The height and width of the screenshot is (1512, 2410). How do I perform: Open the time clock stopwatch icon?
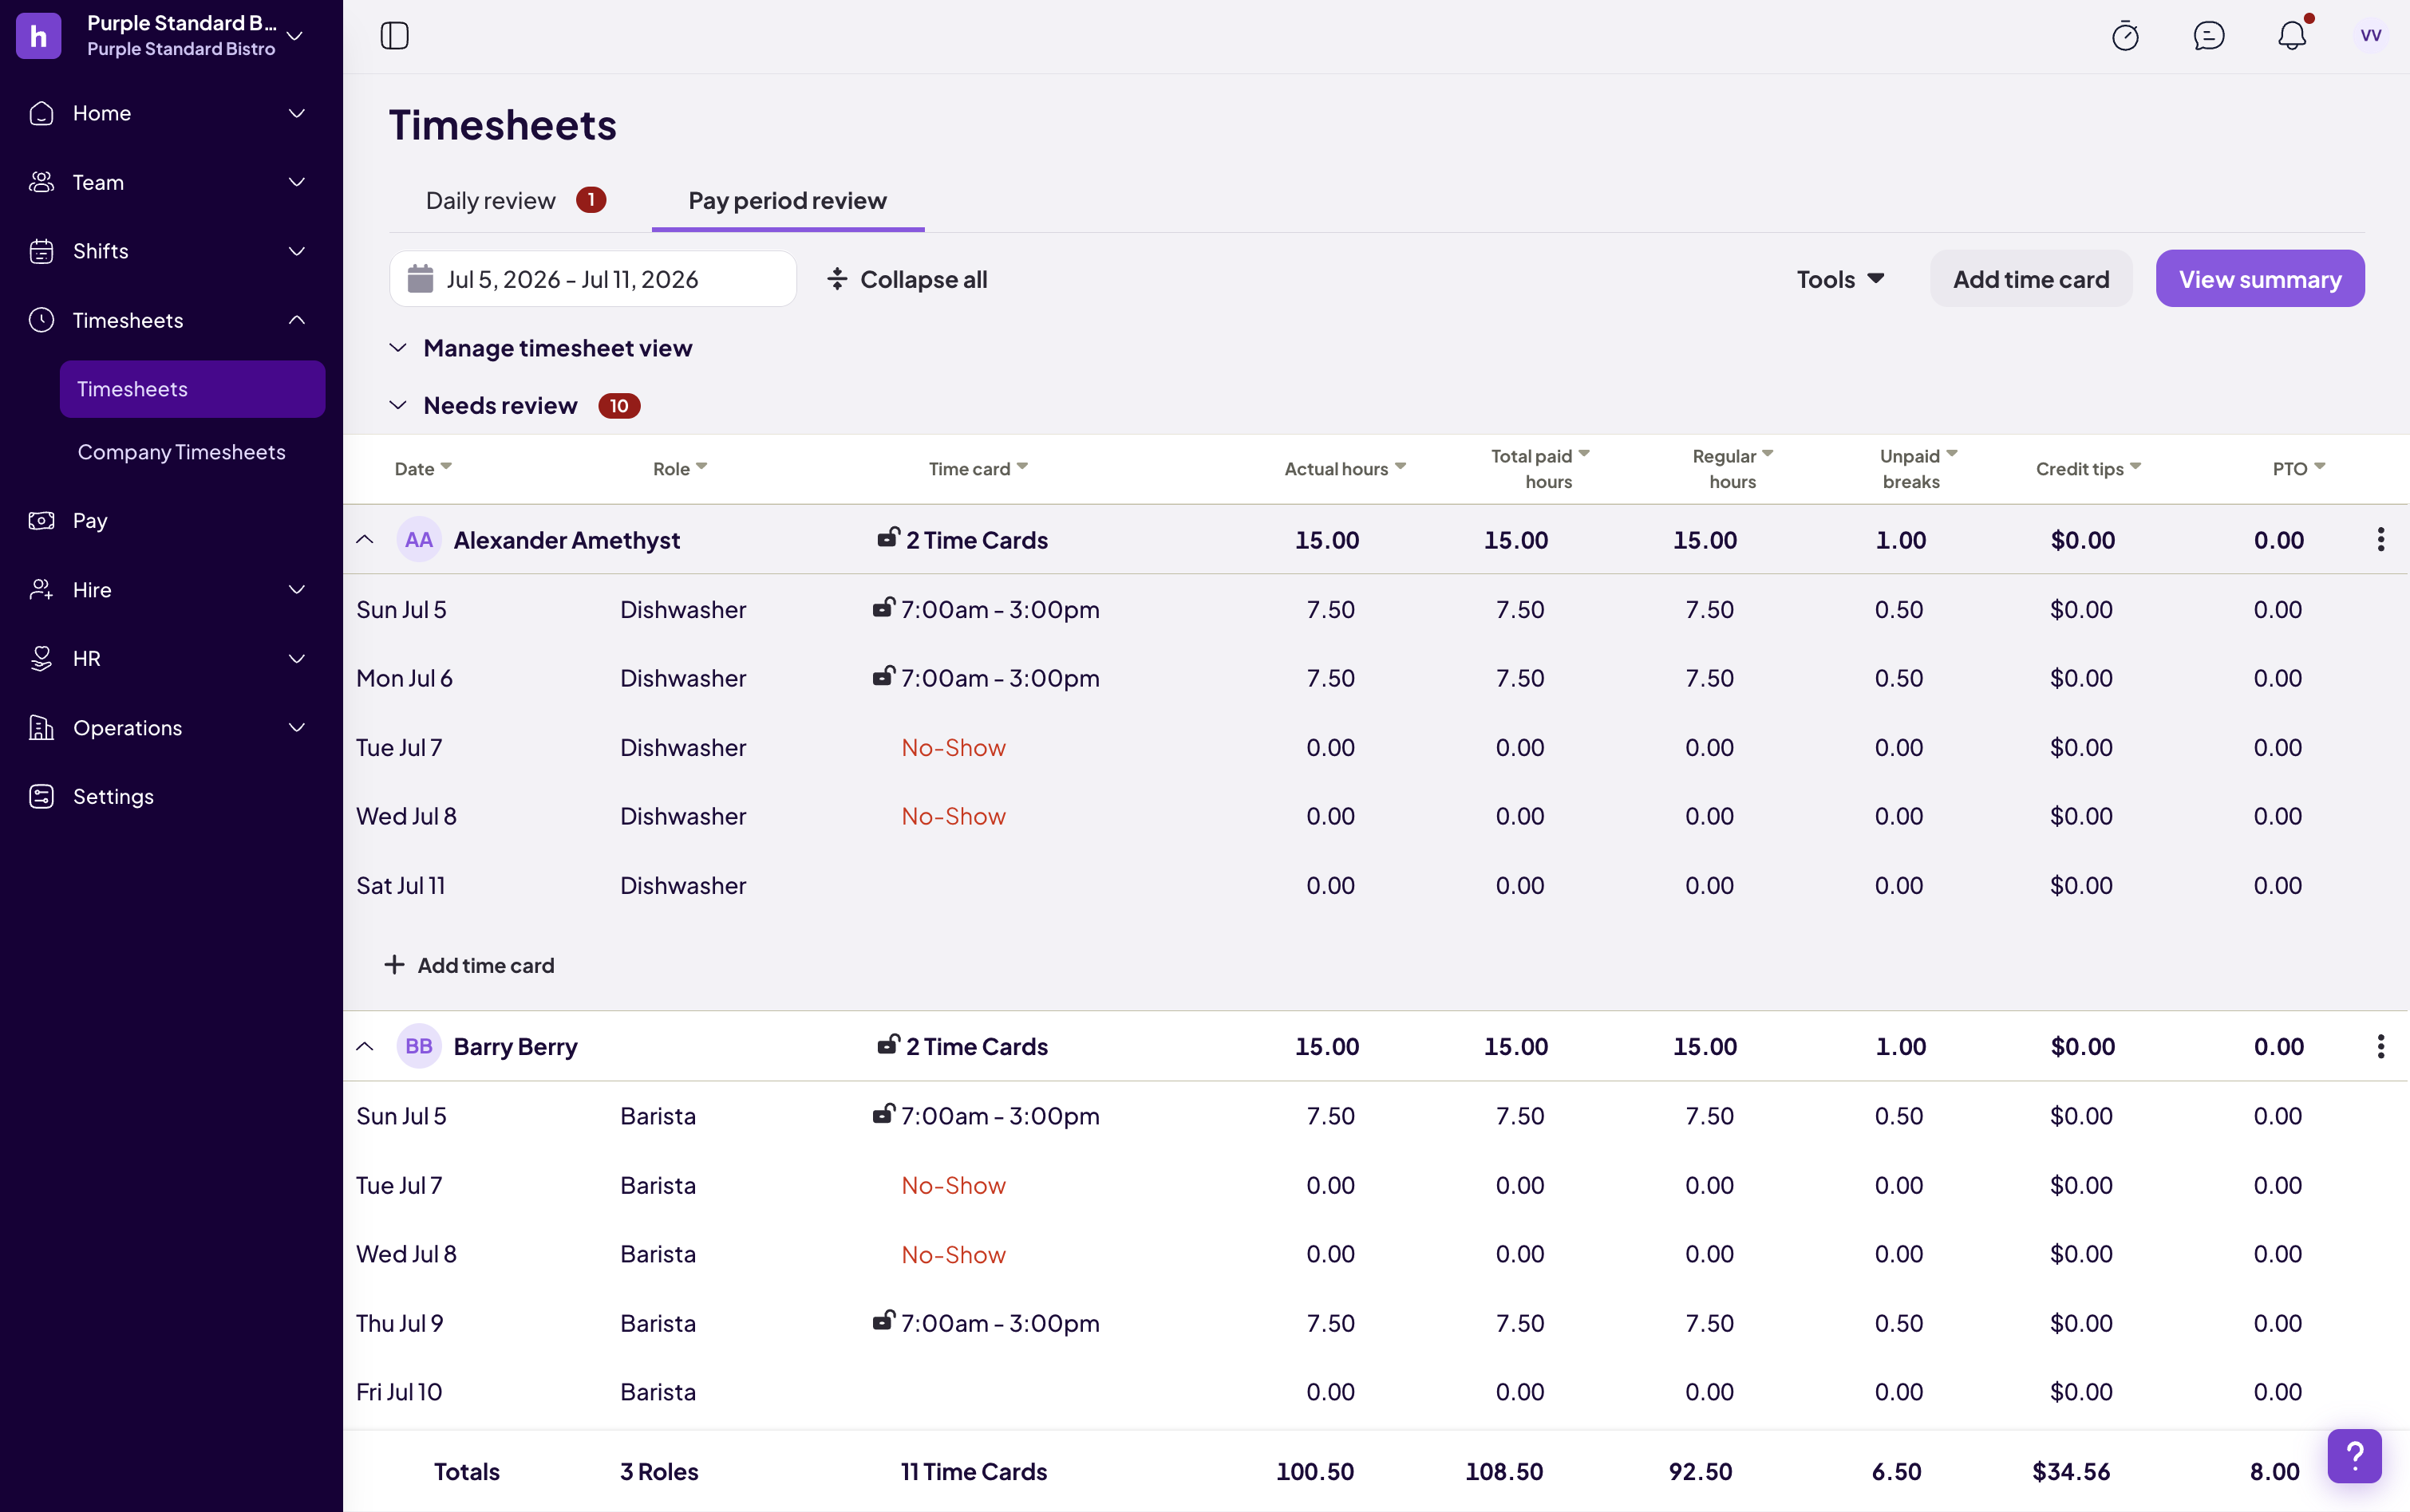coord(2125,36)
